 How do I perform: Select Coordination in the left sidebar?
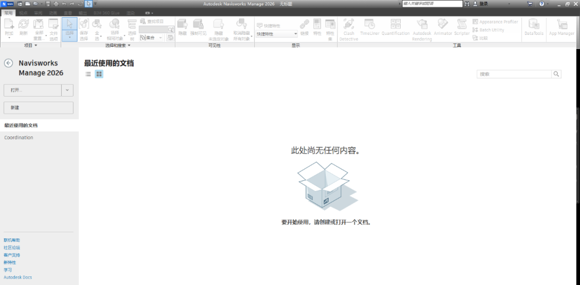[19, 138]
